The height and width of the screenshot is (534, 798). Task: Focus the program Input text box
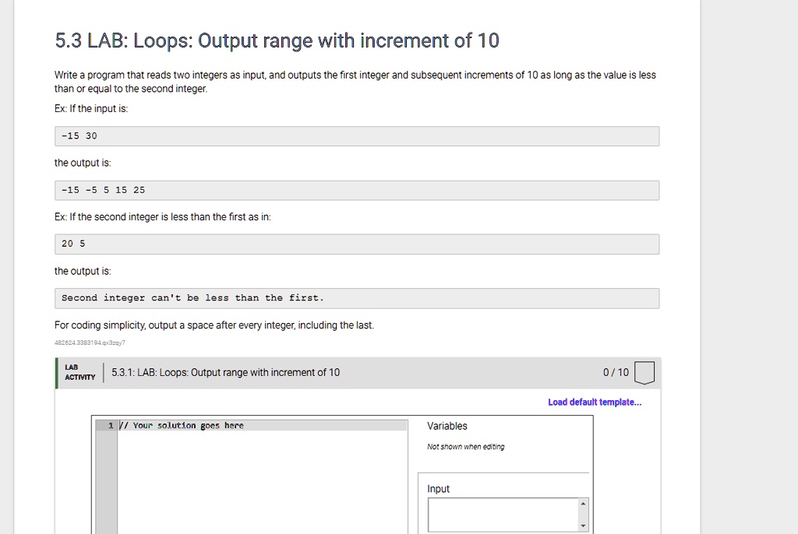502,515
